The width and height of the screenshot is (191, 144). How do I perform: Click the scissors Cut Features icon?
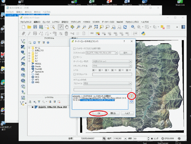72,34
